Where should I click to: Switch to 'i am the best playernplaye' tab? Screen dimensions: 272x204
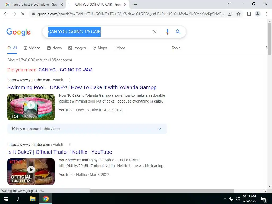pos(32,5)
